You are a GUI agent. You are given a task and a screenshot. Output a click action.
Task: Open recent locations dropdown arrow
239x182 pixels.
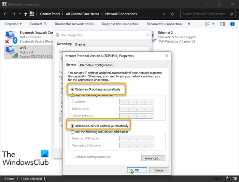(20, 14)
